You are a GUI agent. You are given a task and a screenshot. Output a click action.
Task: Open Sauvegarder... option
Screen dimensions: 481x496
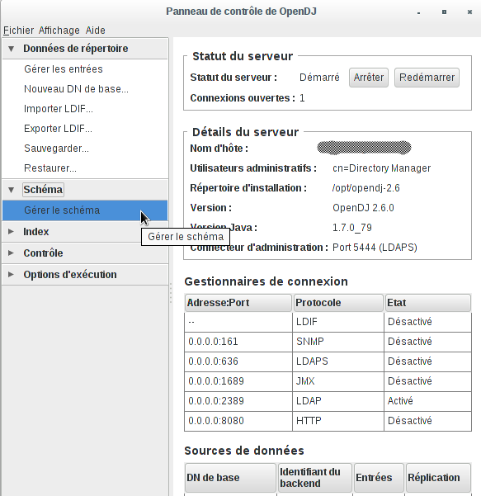tap(56, 149)
